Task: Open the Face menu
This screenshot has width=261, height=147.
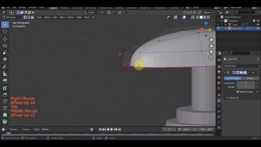Action: click(x=86, y=17)
